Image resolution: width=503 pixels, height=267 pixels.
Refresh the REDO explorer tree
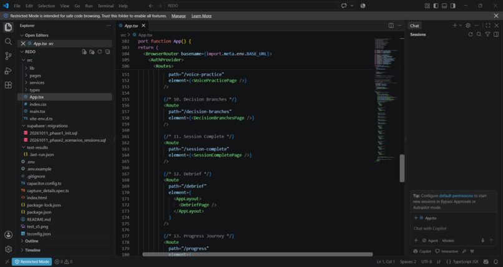tap(99, 52)
